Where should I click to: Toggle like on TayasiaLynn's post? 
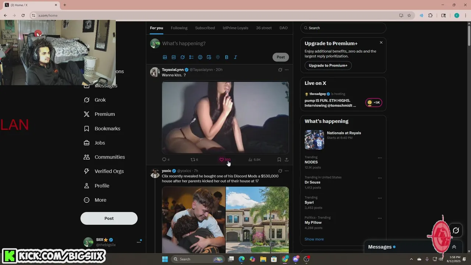[224, 159]
